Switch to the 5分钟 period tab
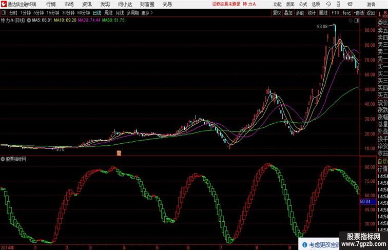Viewport: 388px width, 250px height. pos(38,13)
